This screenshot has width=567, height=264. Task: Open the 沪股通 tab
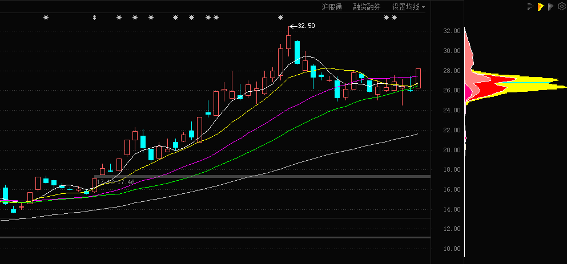point(332,7)
